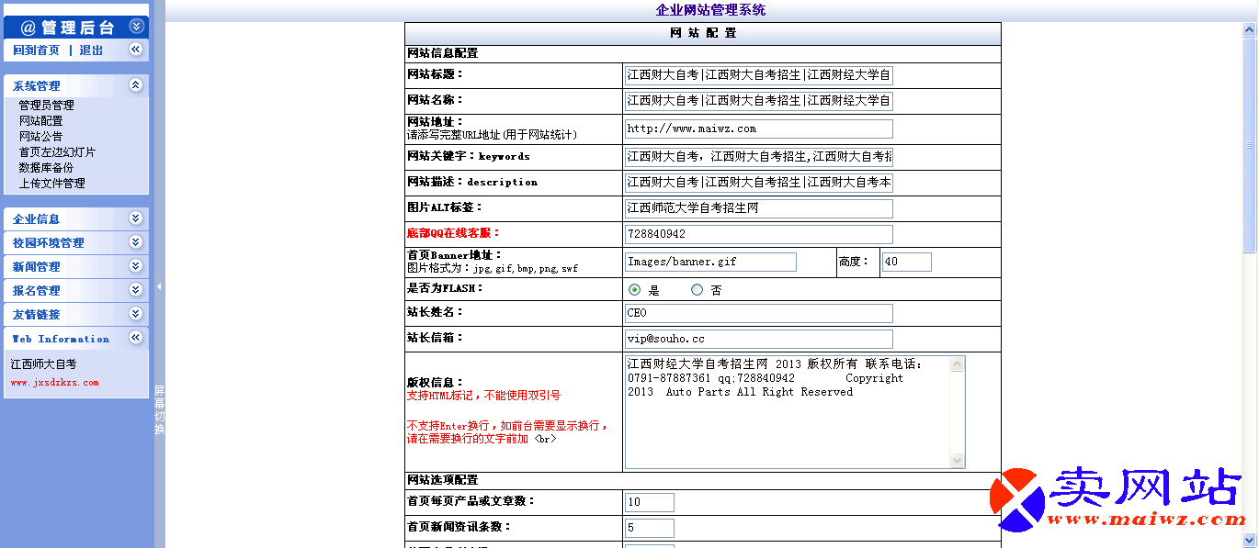Click the 首页Banner地址 input field

coord(710,262)
